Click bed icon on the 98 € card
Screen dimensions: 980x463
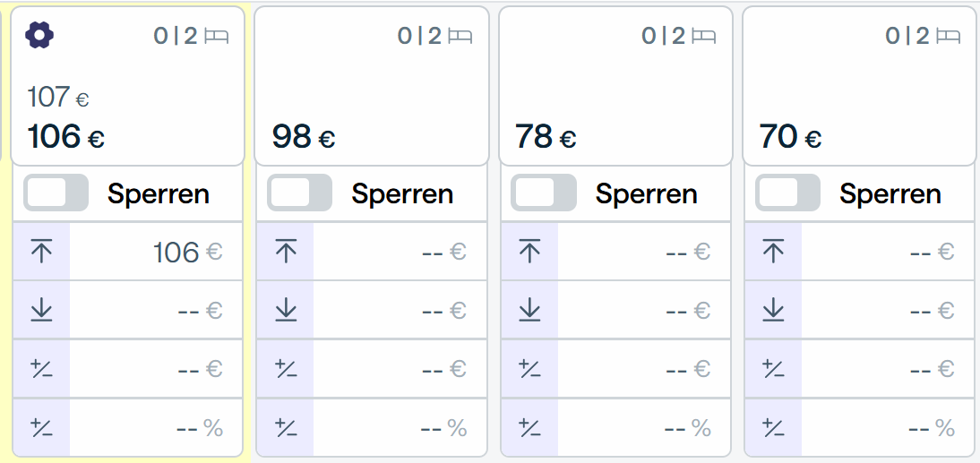point(460,36)
